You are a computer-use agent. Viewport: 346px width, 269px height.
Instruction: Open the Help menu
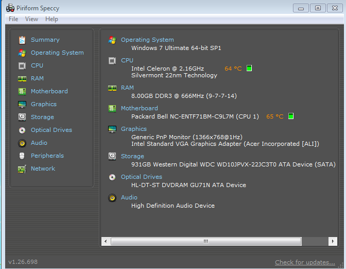(x=51, y=19)
